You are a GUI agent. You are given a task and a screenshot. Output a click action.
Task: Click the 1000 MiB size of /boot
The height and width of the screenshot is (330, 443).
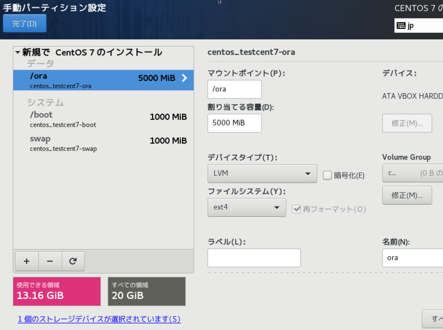(x=168, y=117)
